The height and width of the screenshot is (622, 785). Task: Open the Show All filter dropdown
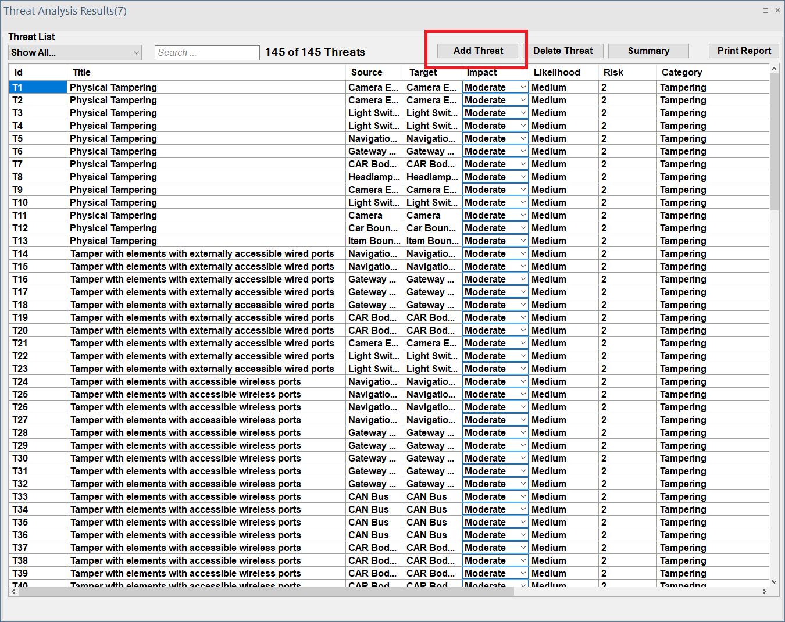click(x=76, y=53)
